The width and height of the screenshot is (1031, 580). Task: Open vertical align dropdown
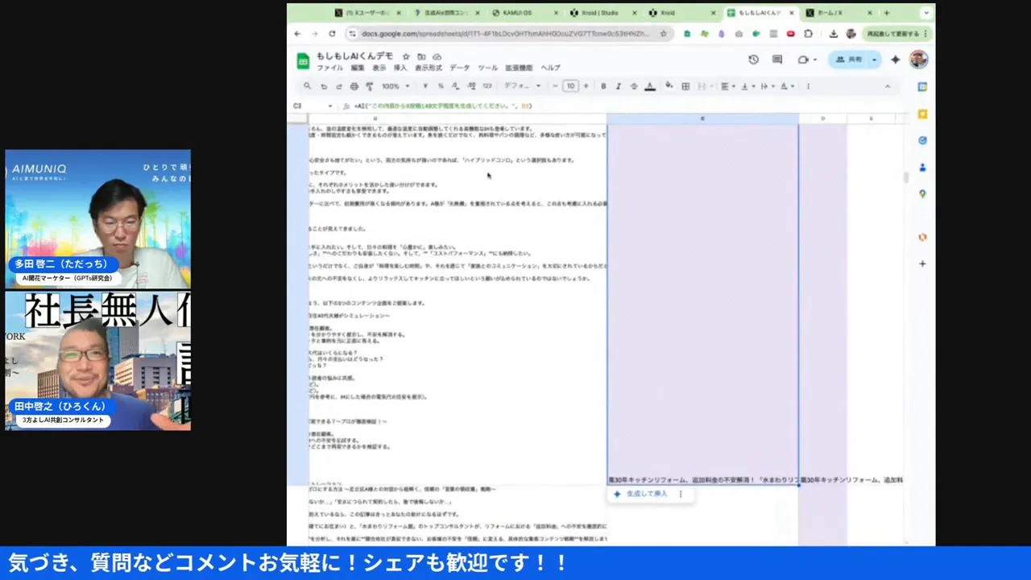[x=747, y=86]
